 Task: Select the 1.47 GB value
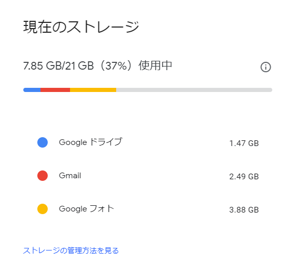(244, 143)
